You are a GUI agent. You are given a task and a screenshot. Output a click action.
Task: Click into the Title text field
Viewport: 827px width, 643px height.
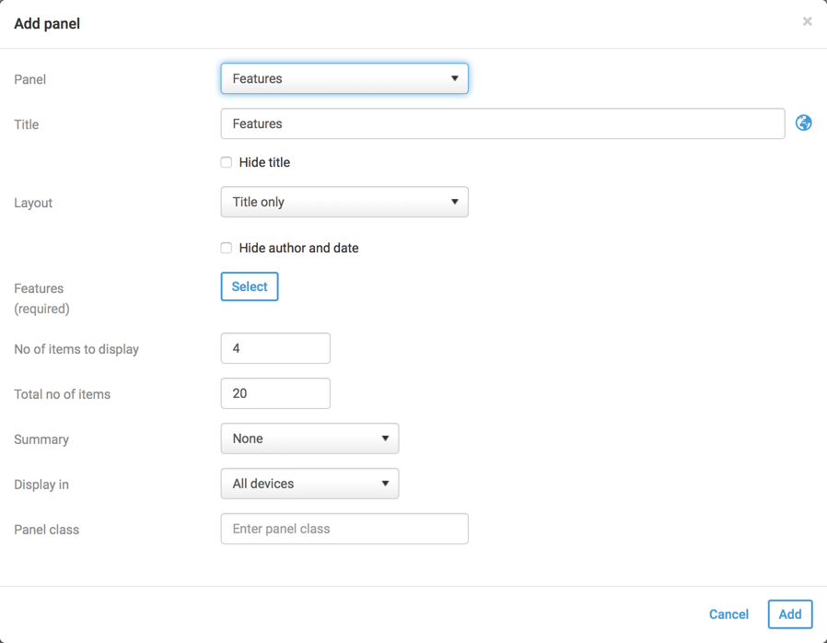tap(503, 123)
